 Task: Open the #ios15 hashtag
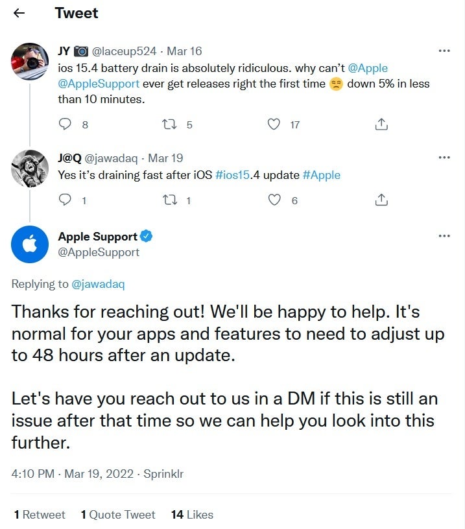tap(232, 175)
